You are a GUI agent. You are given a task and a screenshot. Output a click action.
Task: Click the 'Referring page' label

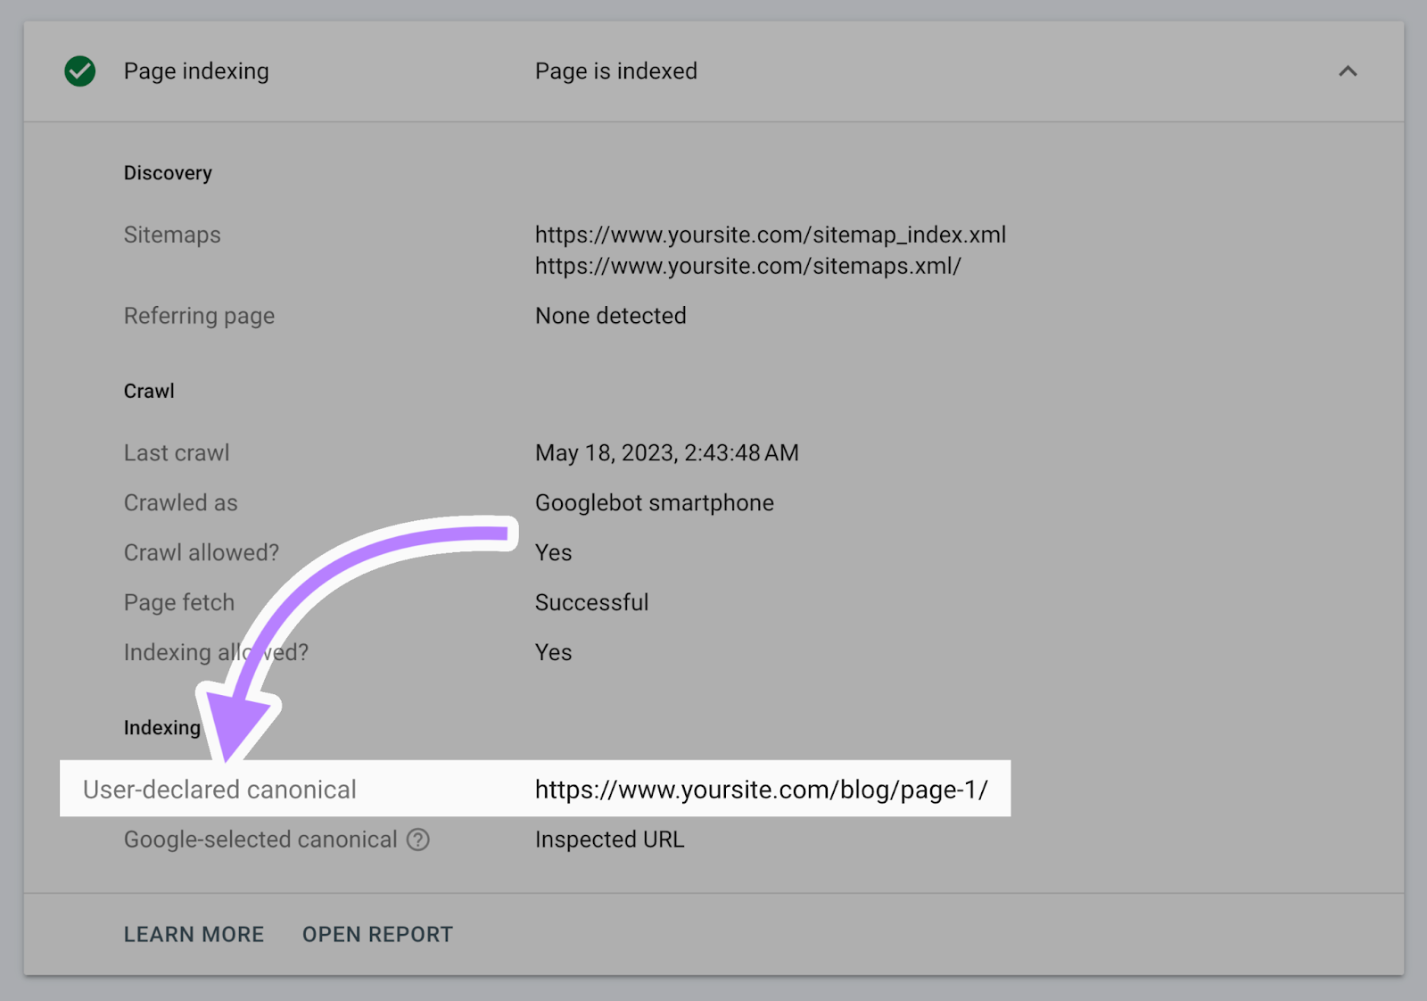click(199, 316)
